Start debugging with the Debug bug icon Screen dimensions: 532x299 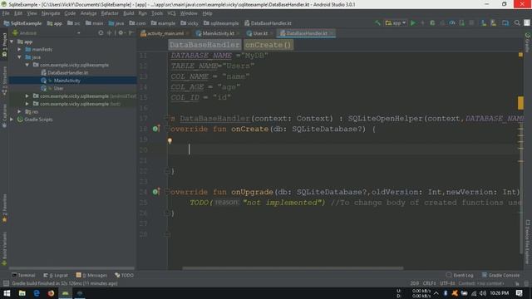click(432, 23)
